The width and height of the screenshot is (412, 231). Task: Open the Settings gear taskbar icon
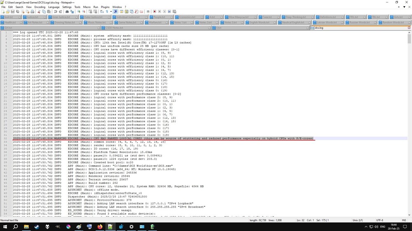[131, 226]
